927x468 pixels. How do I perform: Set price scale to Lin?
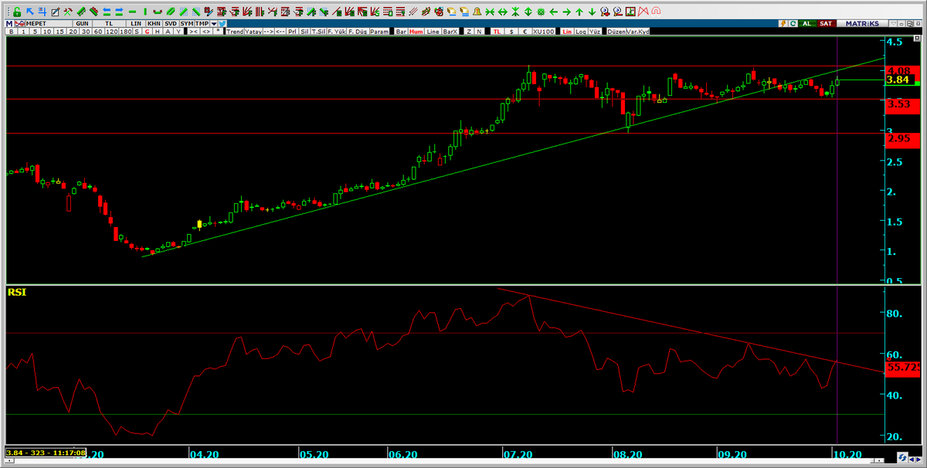click(567, 32)
